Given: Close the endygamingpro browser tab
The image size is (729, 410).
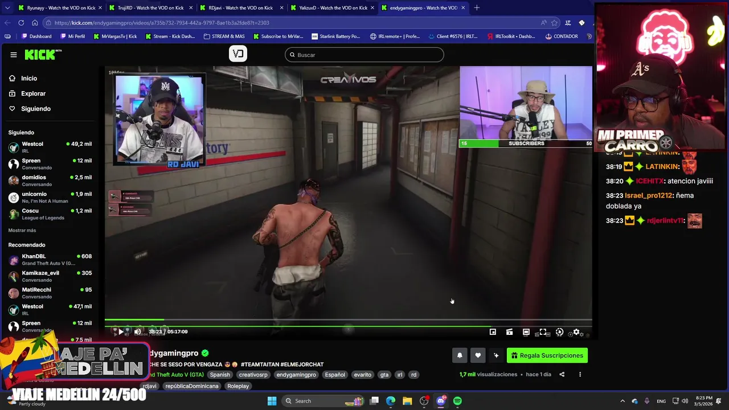Looking at the screenshot, I should coord(463,8).
